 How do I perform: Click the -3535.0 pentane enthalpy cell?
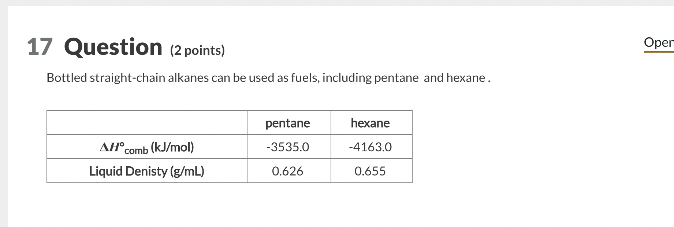click(288, 147)
